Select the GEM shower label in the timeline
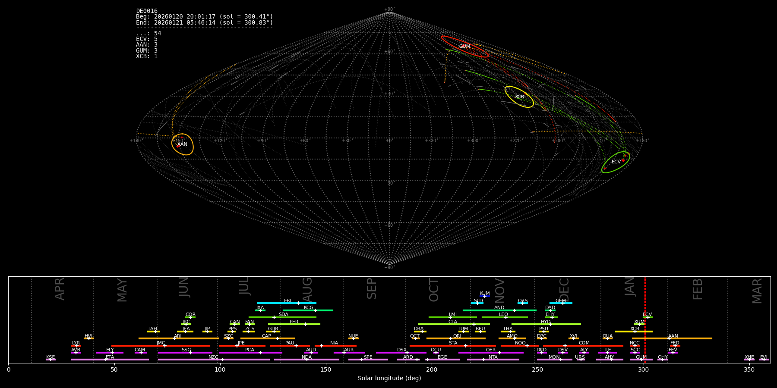 tap(560, 301)
